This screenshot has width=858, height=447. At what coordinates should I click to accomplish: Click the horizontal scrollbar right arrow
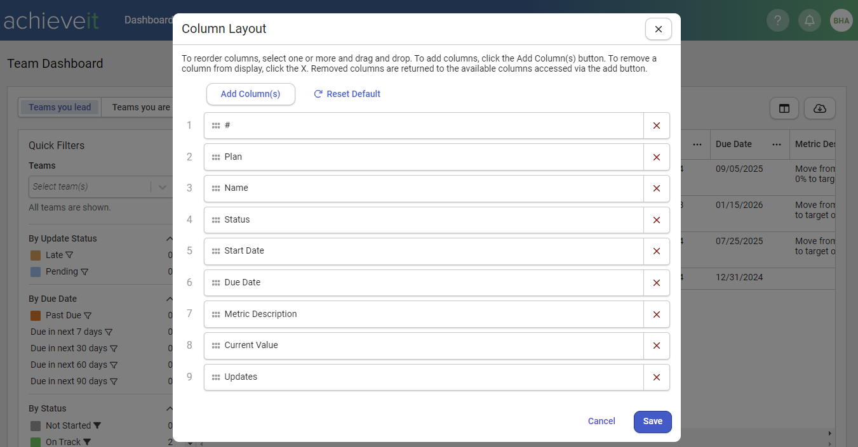point(830,434)
